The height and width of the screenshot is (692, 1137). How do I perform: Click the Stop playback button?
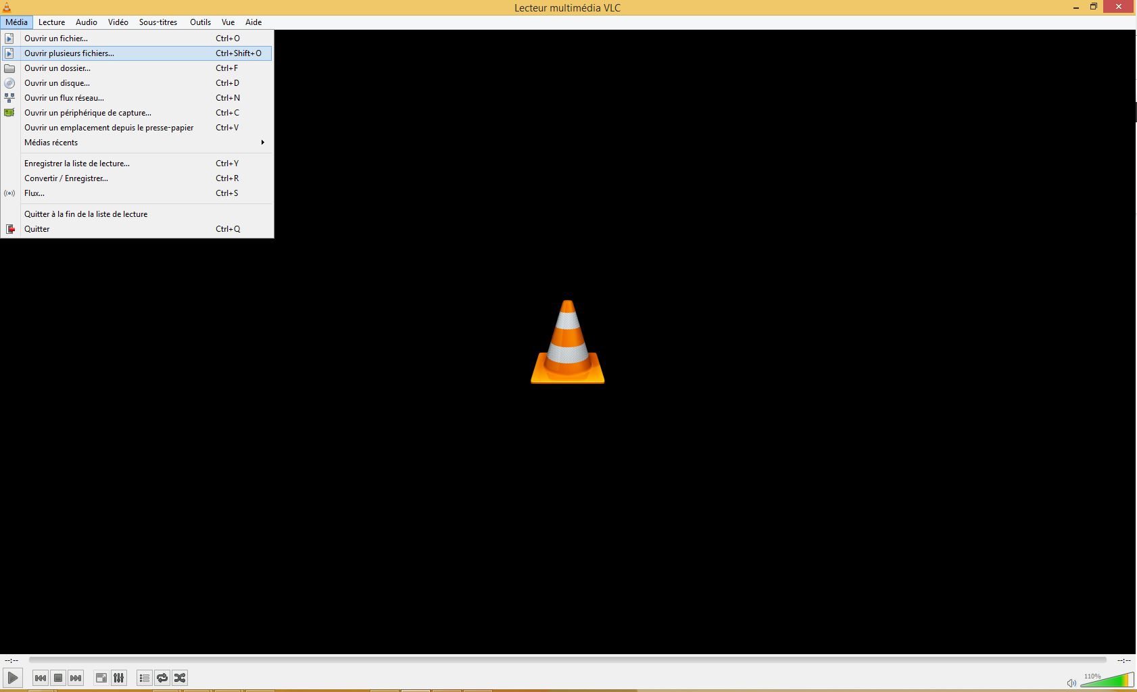[x=58, y=678]
